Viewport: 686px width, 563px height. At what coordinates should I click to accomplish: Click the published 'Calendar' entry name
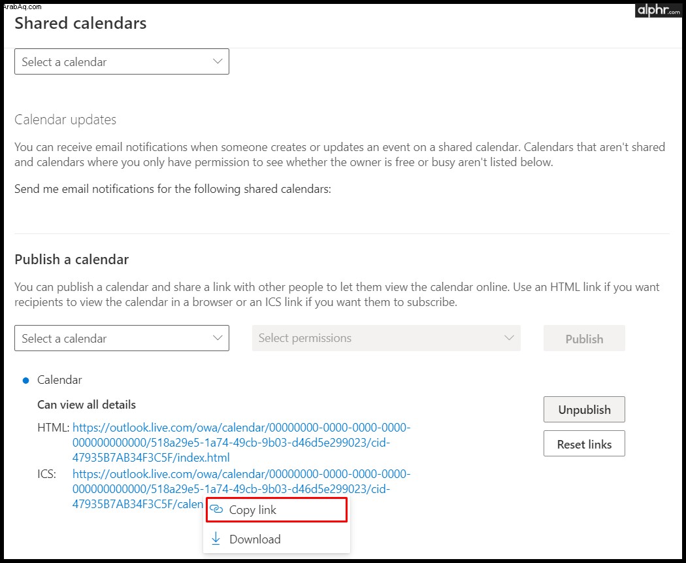point(59,379)
